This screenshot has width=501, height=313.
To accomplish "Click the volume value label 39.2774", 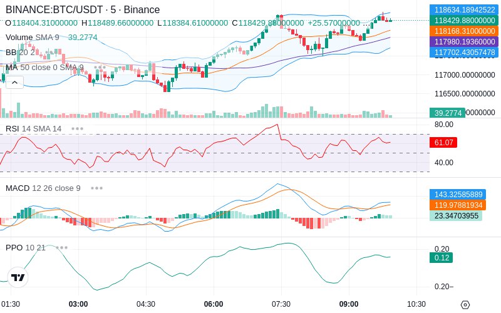I will (x=447, y=113).
